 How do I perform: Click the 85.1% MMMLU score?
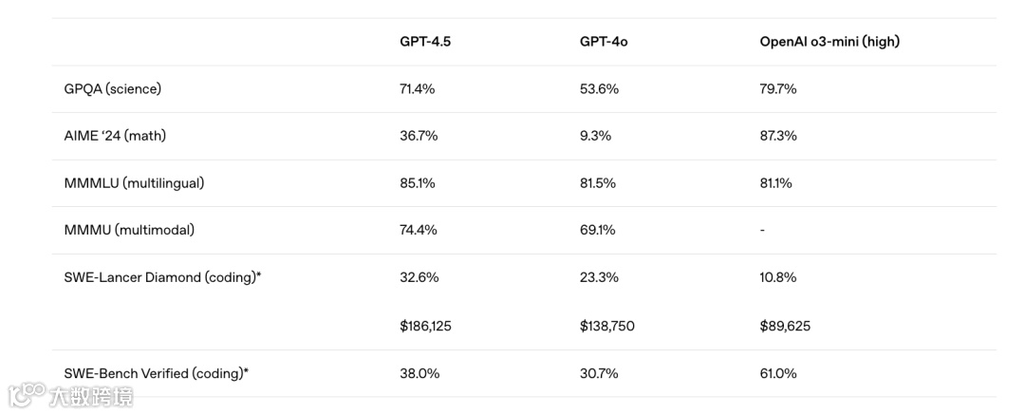[x=418, y=183]
